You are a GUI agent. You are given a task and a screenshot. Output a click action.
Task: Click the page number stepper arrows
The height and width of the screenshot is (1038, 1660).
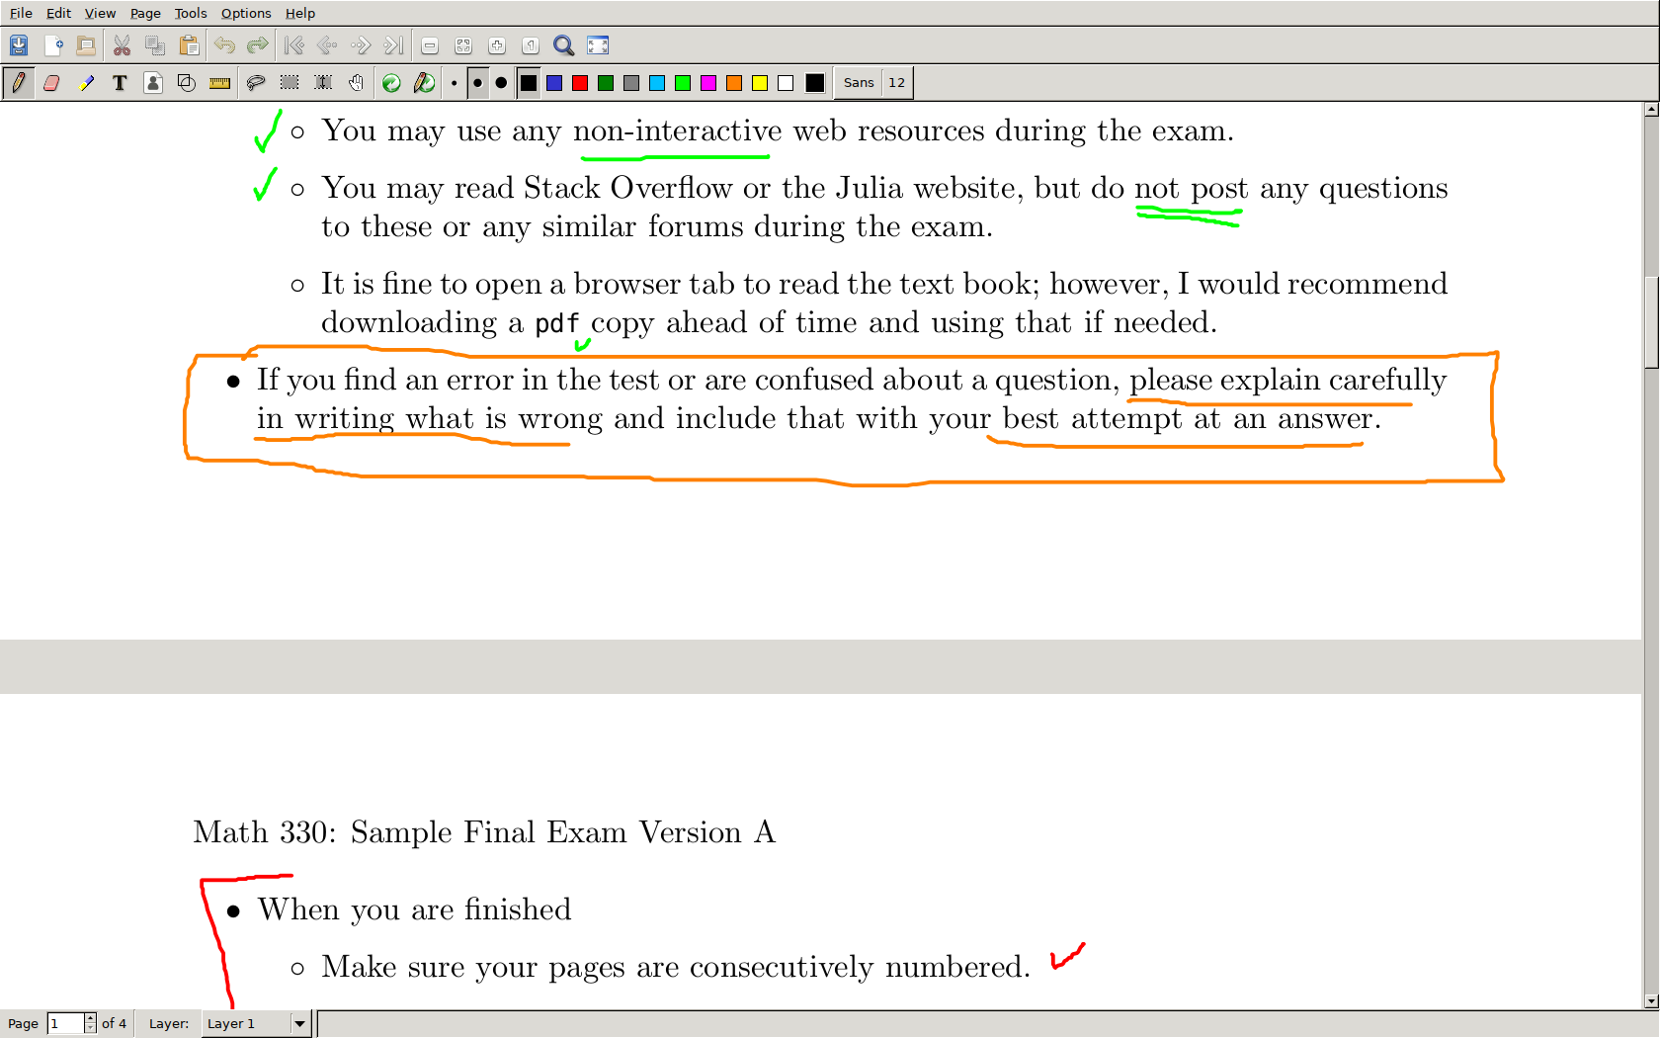coord(90,1023)
